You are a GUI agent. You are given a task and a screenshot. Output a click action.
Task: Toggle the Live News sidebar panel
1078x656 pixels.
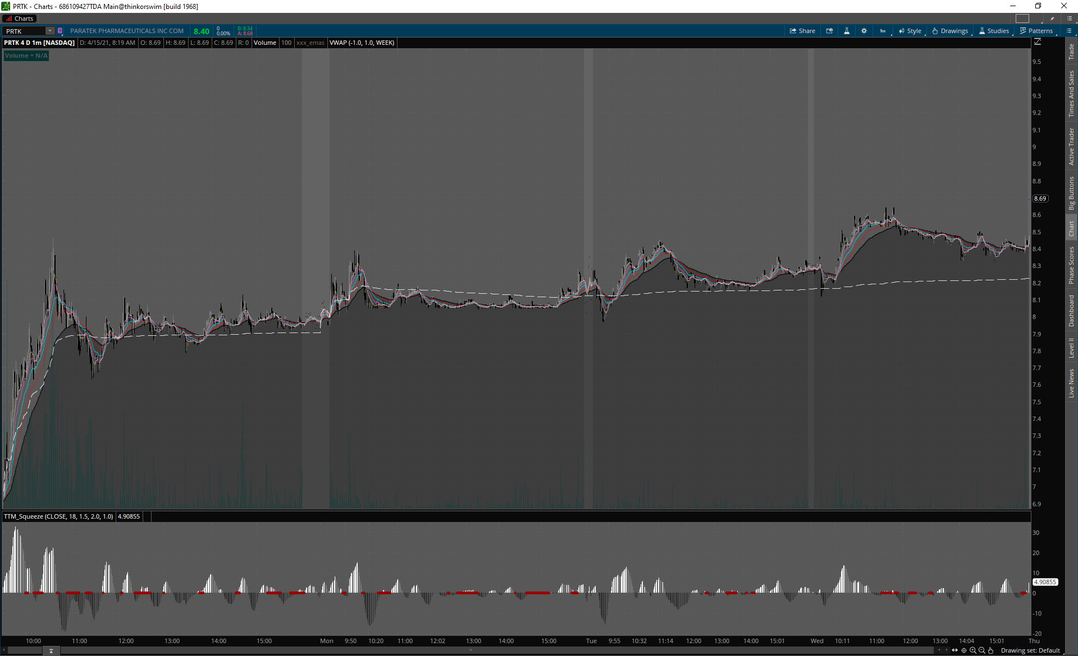click(1071, 384)
